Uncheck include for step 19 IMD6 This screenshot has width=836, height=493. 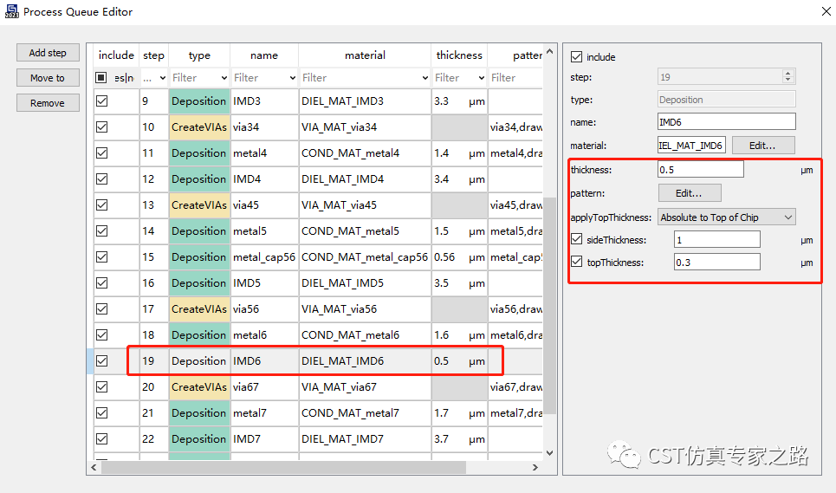pyautogui.click(x=102, y=360)
